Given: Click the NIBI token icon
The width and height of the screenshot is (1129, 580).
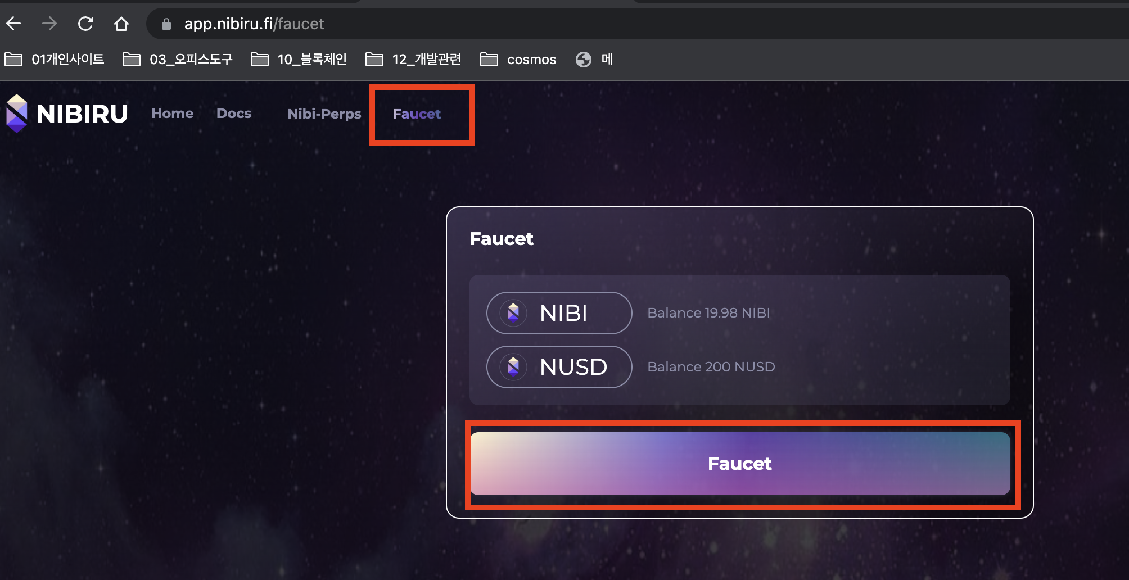Looking at the screenshot, I should point(513,312).
